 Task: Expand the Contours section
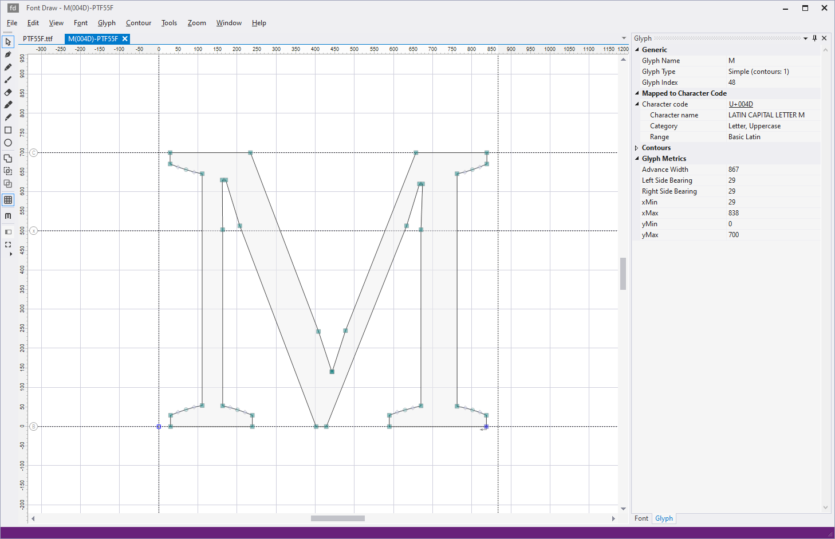click(637, 148)
